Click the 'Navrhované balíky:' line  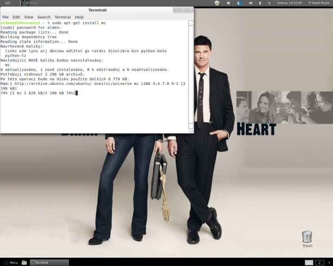point(21,46)
